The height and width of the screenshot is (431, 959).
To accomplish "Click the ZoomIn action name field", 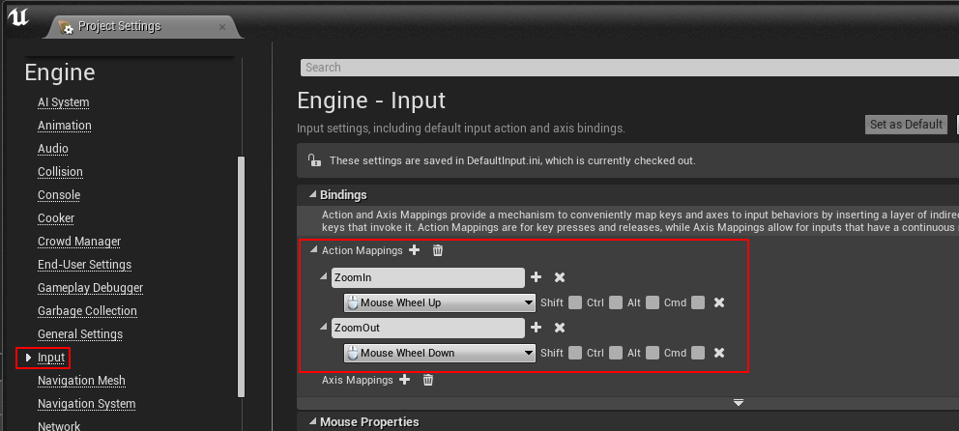I will (x=426, y=277).
